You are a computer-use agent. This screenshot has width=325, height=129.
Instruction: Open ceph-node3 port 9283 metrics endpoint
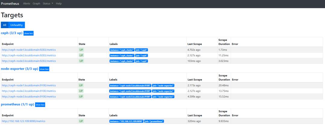tap(29, 61)
